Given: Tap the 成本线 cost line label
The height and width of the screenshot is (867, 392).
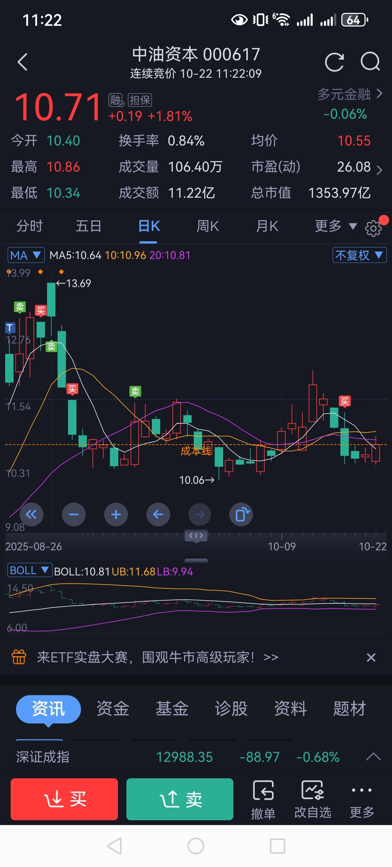Looking at the screenshot, I should click(196, 451).
